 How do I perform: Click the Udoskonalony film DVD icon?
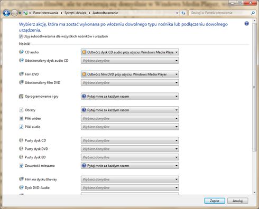coord(21,82)
